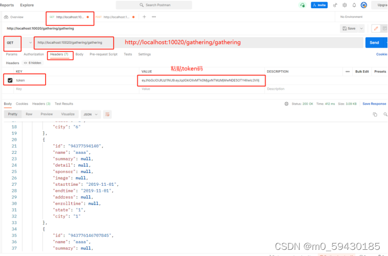This screenshot has width=388, height=256.
Task: Click the Search Postman box
Action: click(x=154, y=5)
